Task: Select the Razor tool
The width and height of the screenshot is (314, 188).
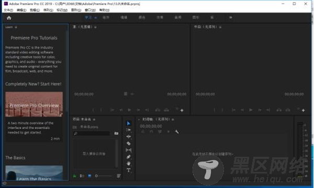Action: [129, 143]
